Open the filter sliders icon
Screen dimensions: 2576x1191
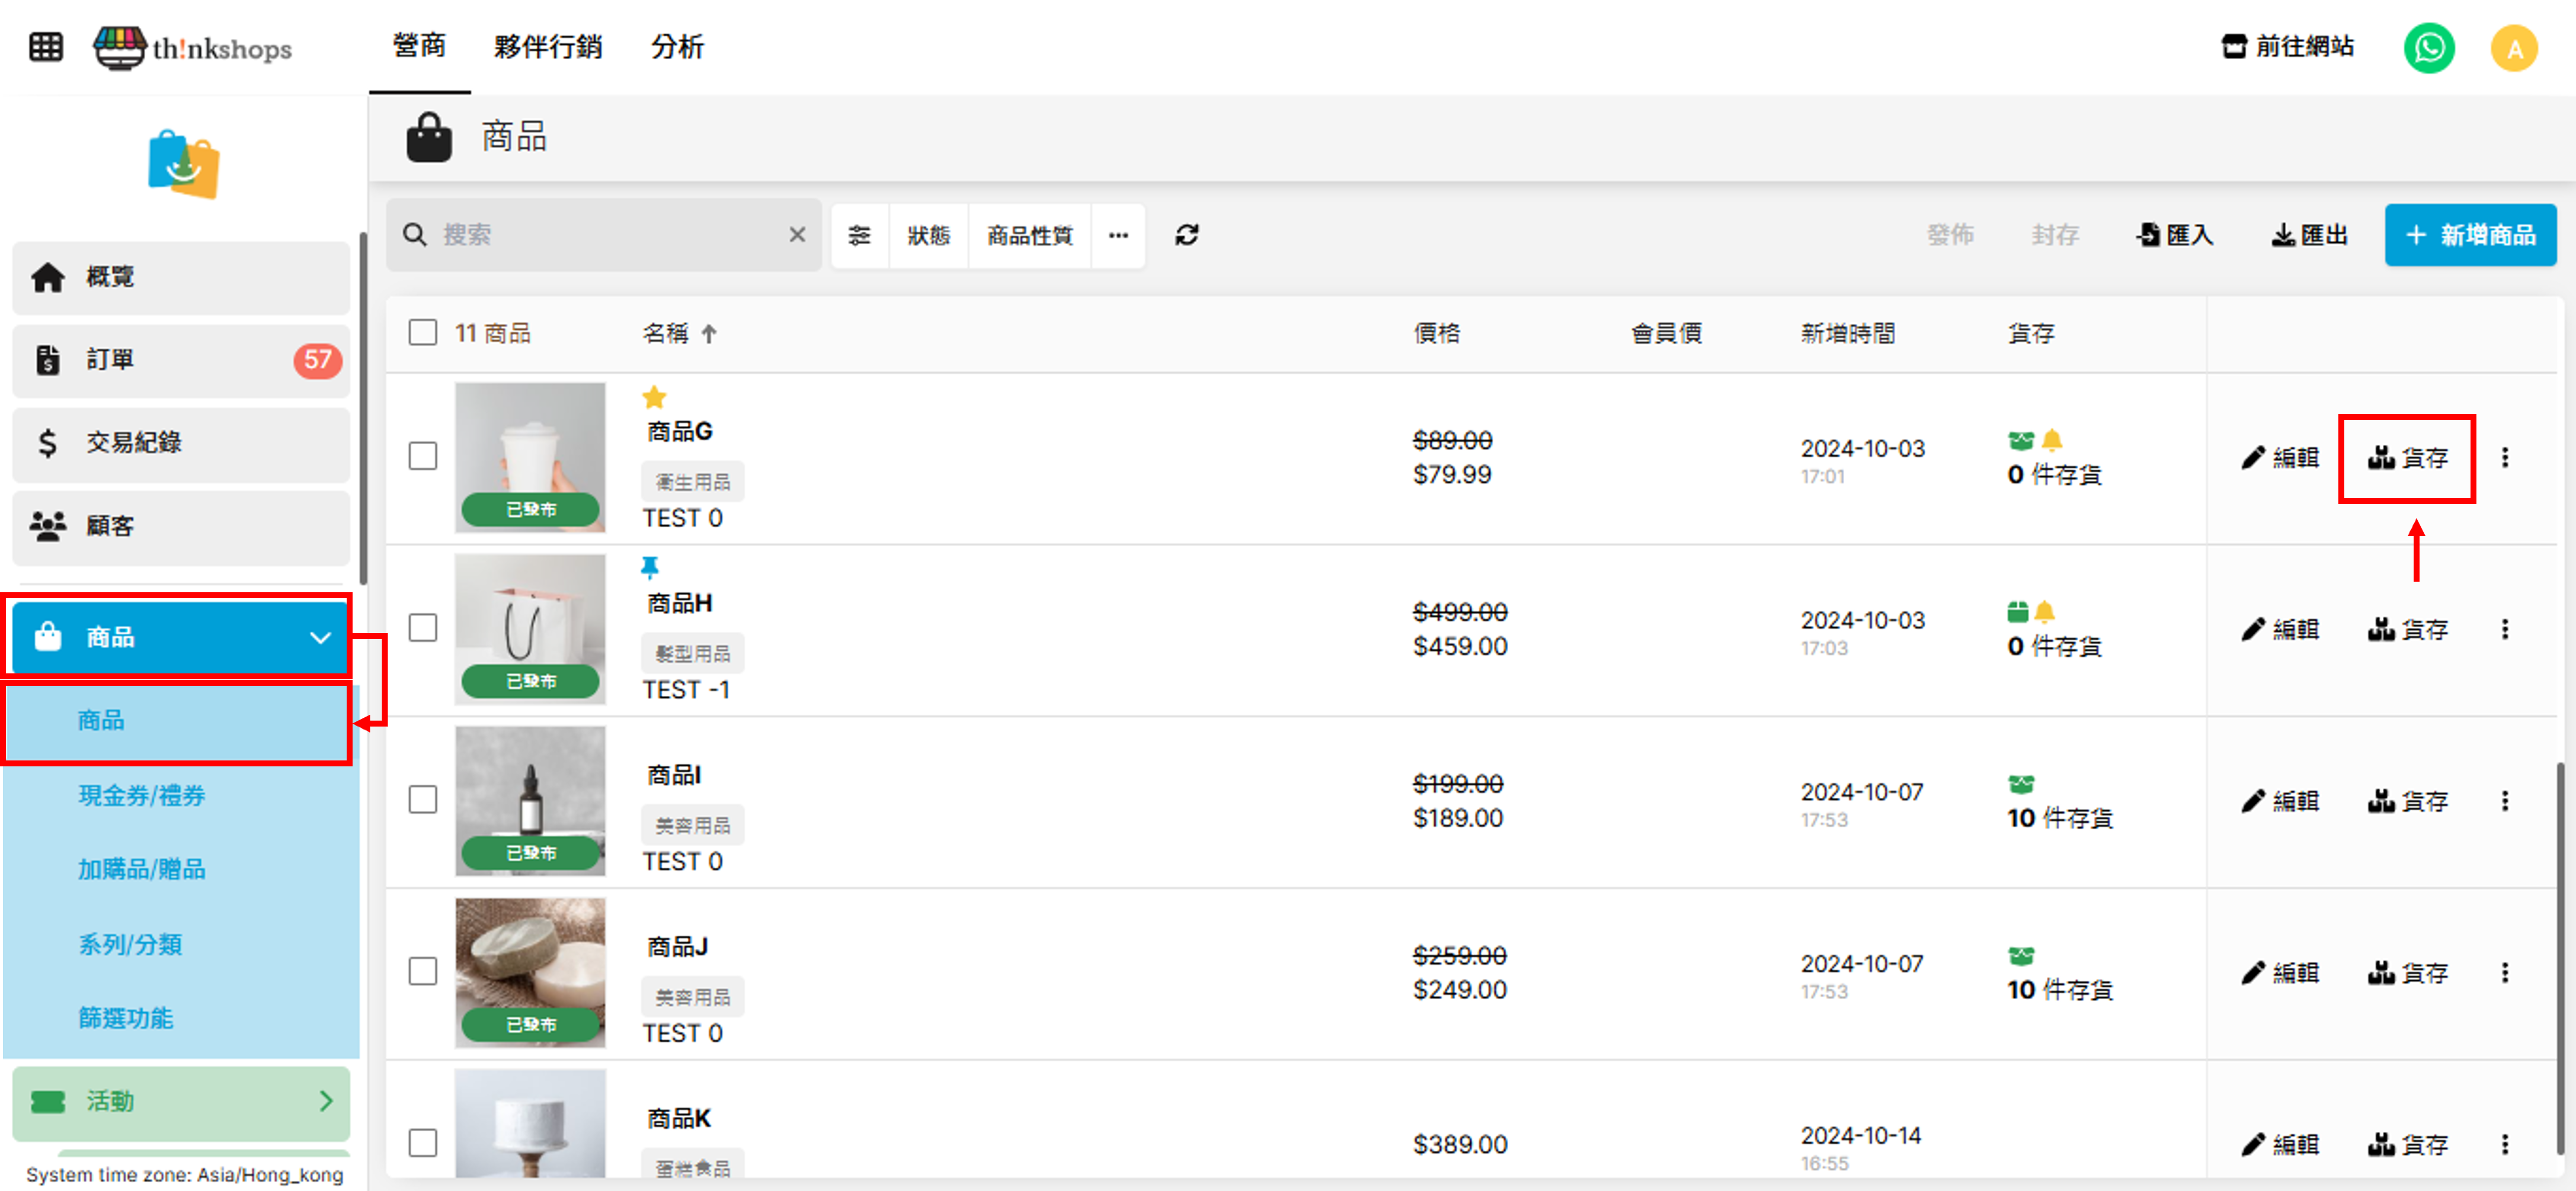859,235
